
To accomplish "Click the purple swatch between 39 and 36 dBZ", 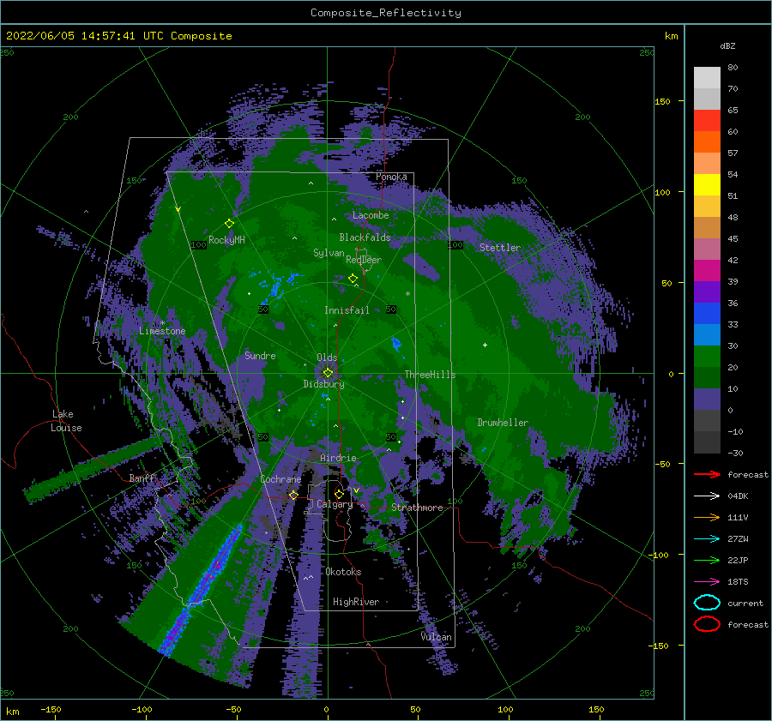I will tap(707, 291).
